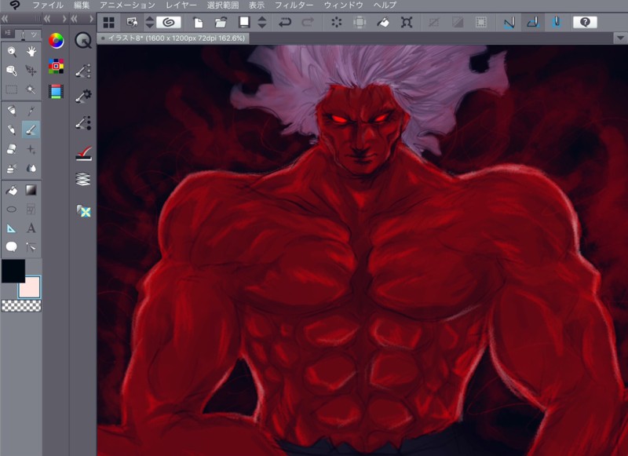The width and height of the screenshot is (628, 456).
Task: Click the four-squares grid command bar icon
Action: (x=108, y=23)
